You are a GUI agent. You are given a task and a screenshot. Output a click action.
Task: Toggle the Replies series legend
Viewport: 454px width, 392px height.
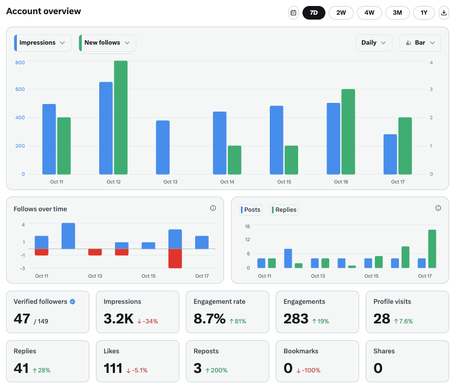click(x=284, y=210)
